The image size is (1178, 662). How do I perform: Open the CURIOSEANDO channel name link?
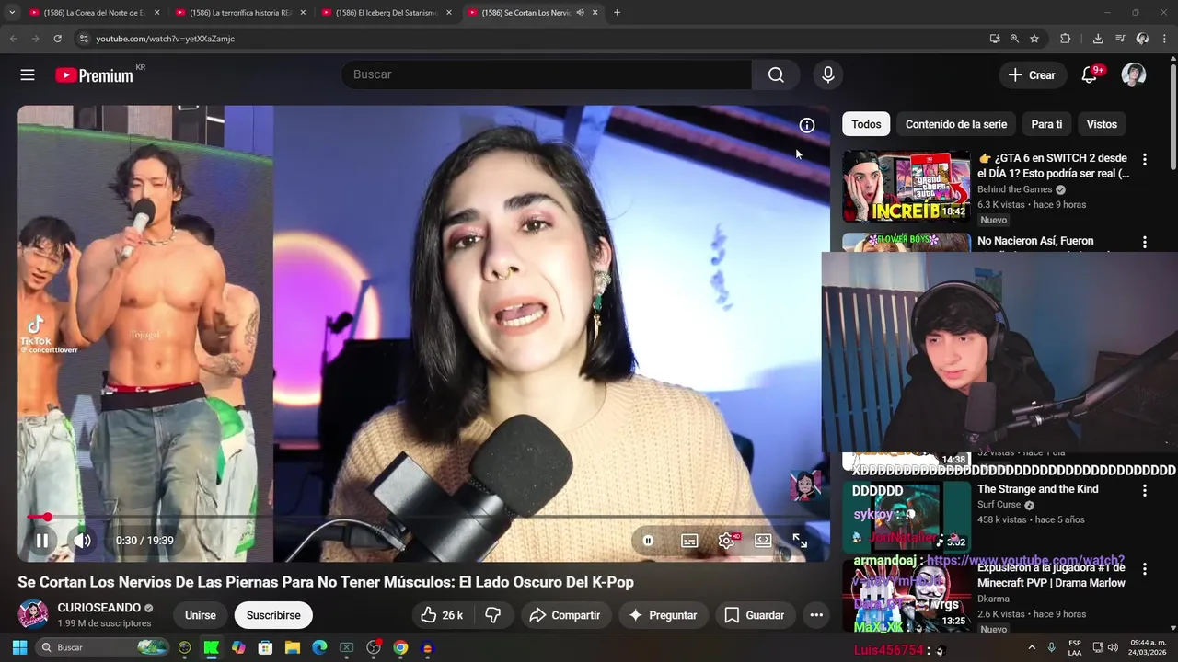pos(99,608)
